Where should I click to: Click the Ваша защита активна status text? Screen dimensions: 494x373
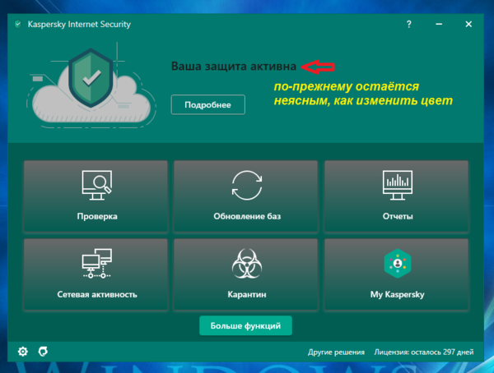pos(234,67)
